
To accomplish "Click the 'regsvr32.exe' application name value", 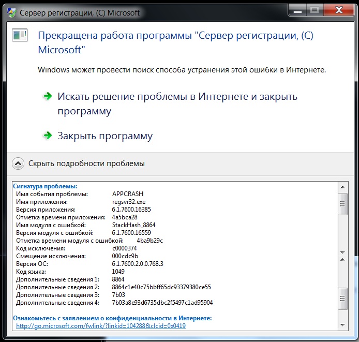I will [129, 202].
